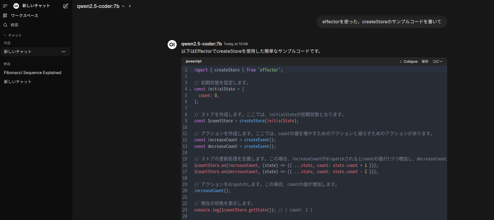Click the 昨日 date group label
Image resolution: width=494 pixels, height=220 pixels.
point(7,64)
